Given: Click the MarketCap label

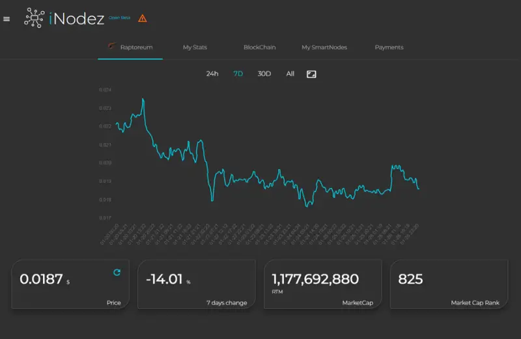Looking at the screenshot, I should click(x=358, y=303).
